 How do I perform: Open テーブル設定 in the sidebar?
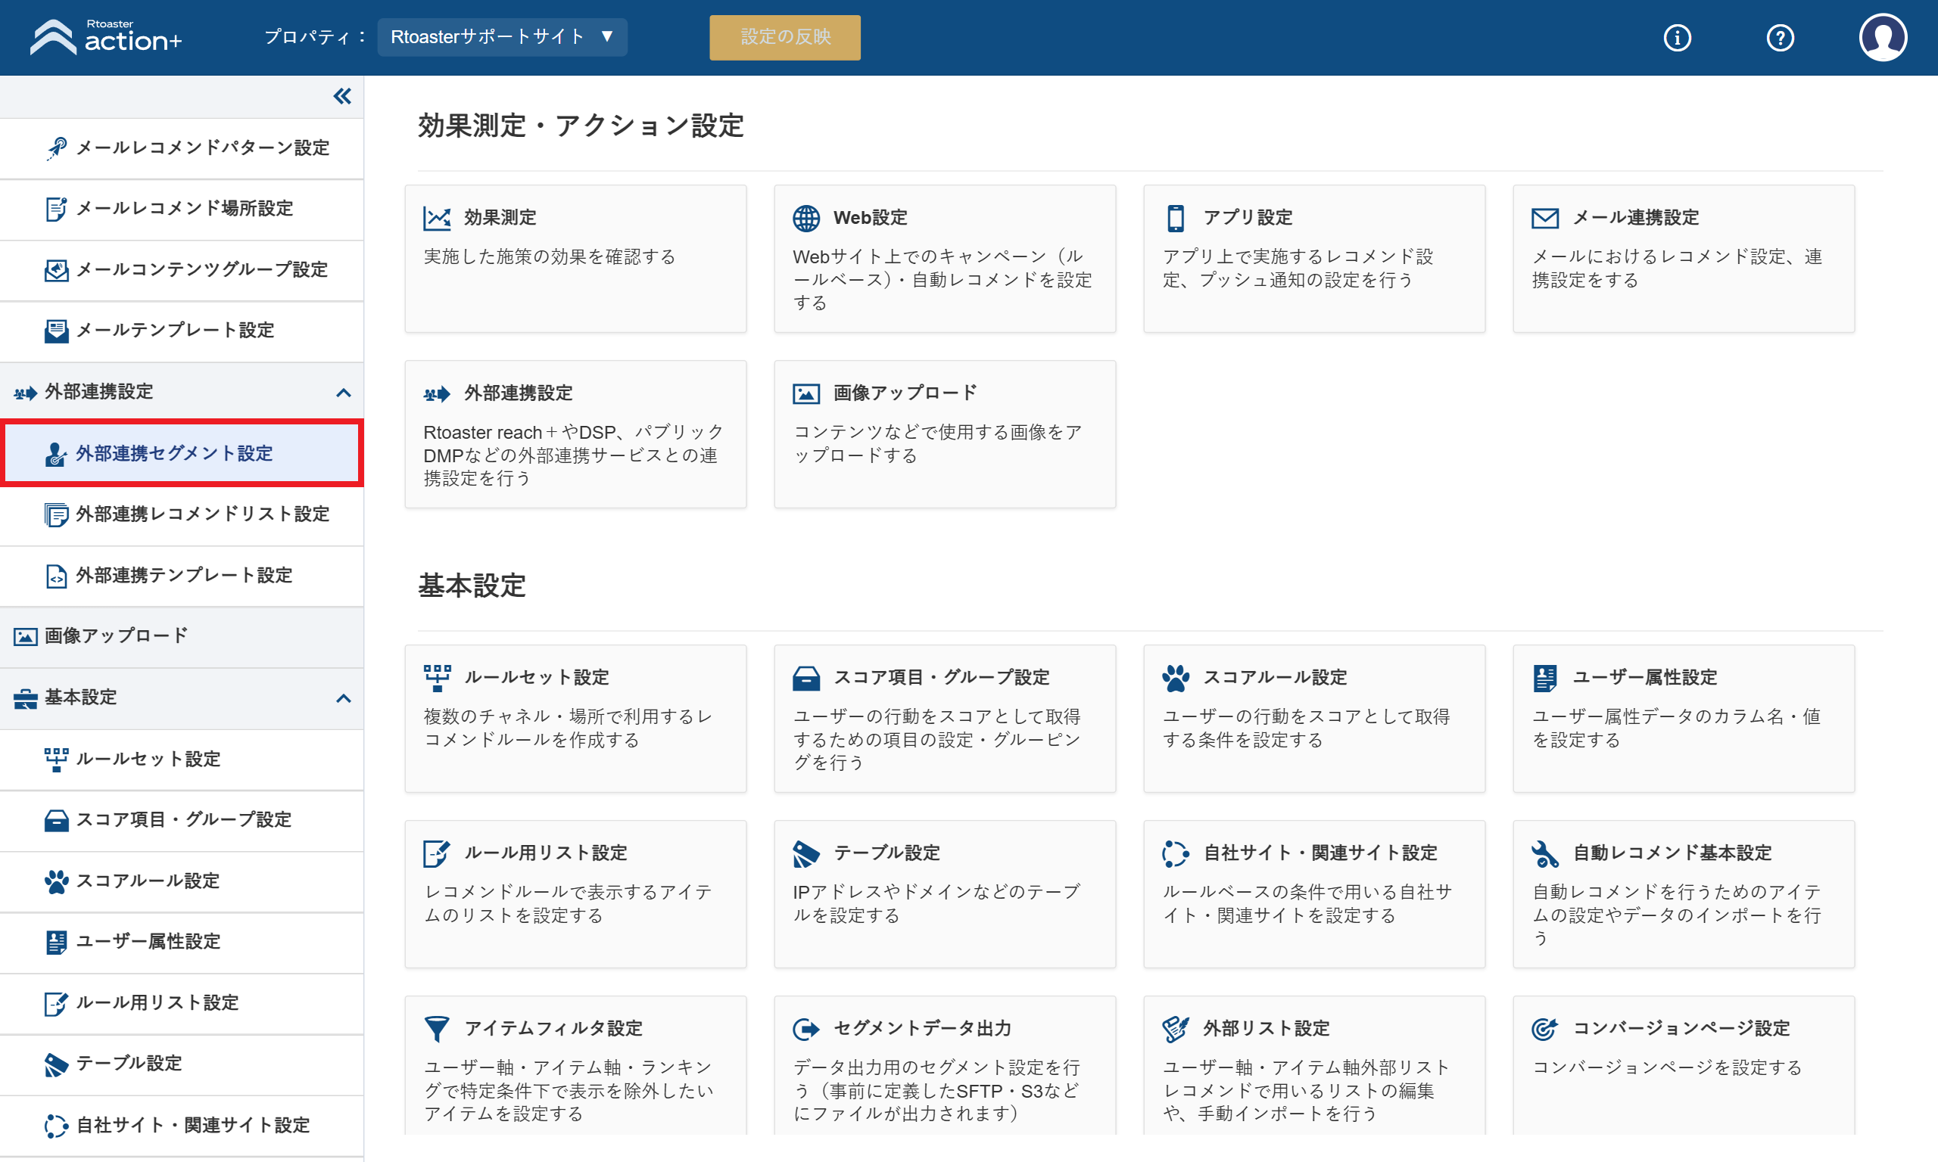pos(182,1064)
